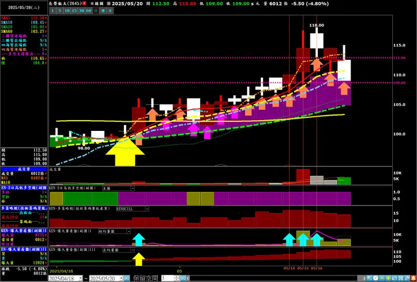Click the green volume bar for 05/20
The height and width of the screenshot is (282, 417).
344,180
